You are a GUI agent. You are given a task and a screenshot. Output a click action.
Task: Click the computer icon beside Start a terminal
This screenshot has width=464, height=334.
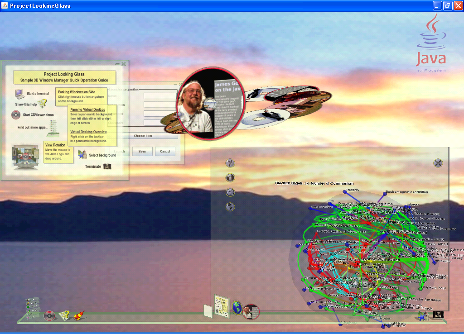20,94
